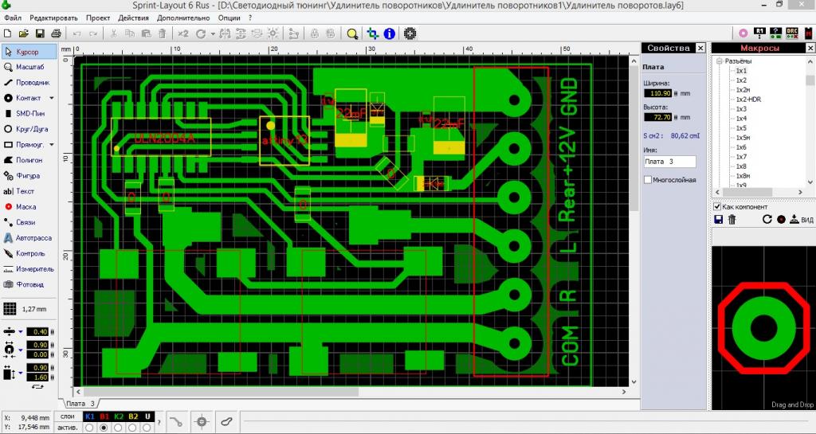Save the project with floppy disk icon
Image resolution: width=816 pixels, height=434 pixels.
pos(40,33)
